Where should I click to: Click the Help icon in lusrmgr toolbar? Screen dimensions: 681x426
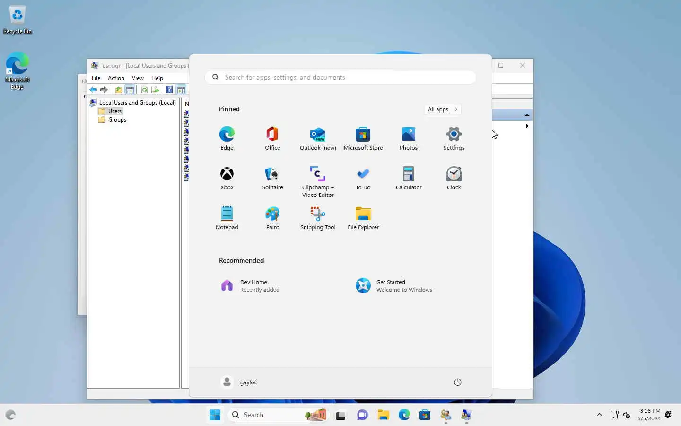coord(169,90)
